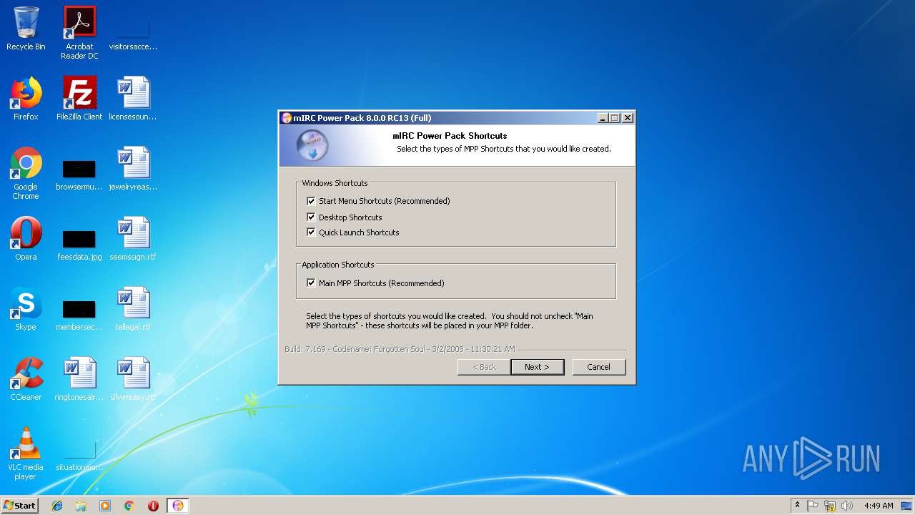Viewport: 915px width, 515px height.
Task: Open the silvereasy.rtf document icon
Action: 133,379
